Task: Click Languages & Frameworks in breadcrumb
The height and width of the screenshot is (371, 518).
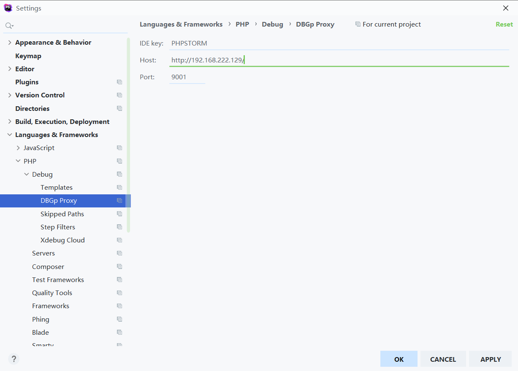Action: [x=181, y=24]
